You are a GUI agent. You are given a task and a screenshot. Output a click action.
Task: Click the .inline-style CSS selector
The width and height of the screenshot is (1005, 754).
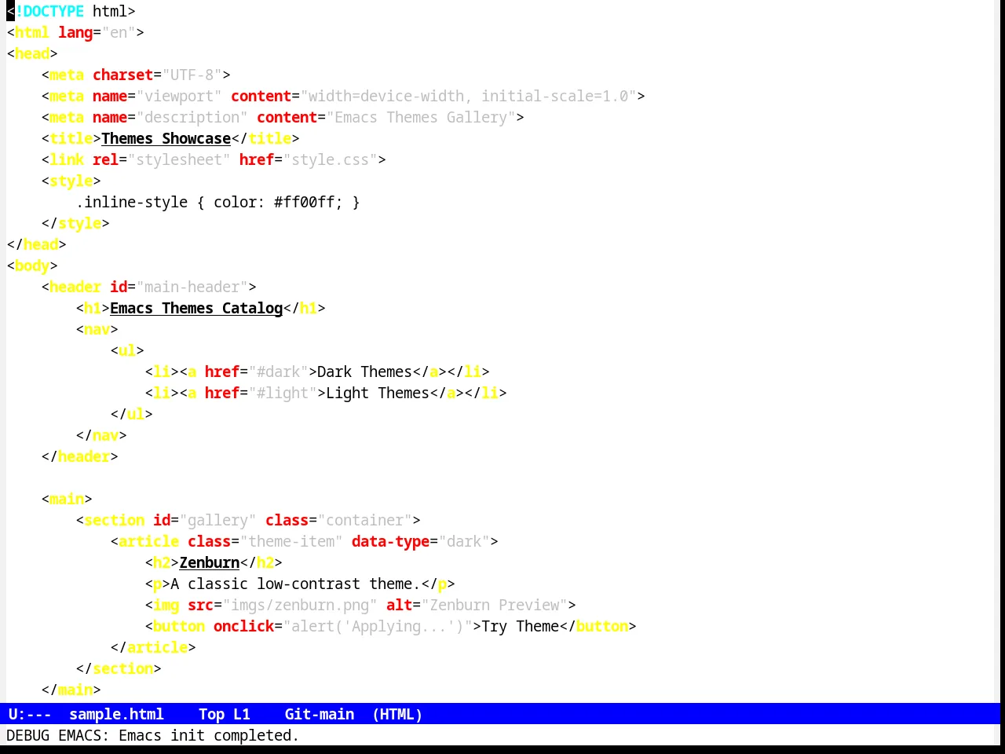click(x=132, y=202)
